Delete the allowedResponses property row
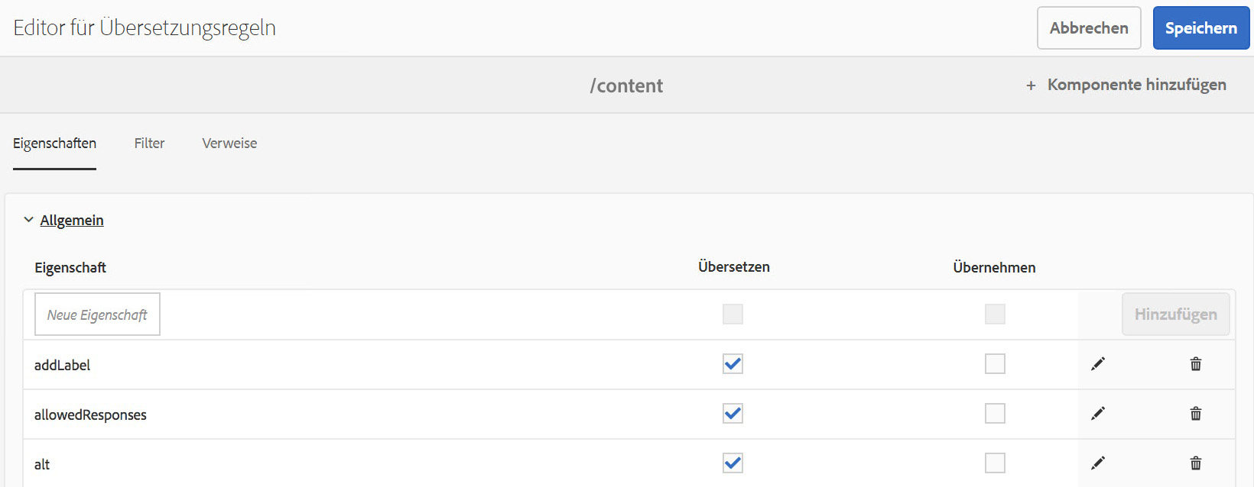The height and width of the screenshot is (487, 1254). 1196,414
